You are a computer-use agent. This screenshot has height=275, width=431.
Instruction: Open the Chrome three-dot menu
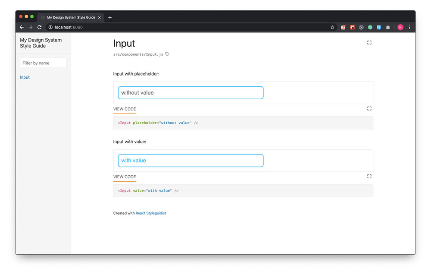click(409, 27)
